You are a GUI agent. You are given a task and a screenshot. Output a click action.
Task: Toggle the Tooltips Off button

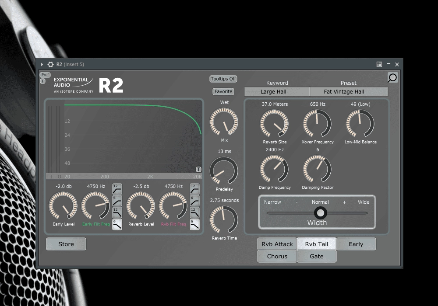click(x=223, y=79)
